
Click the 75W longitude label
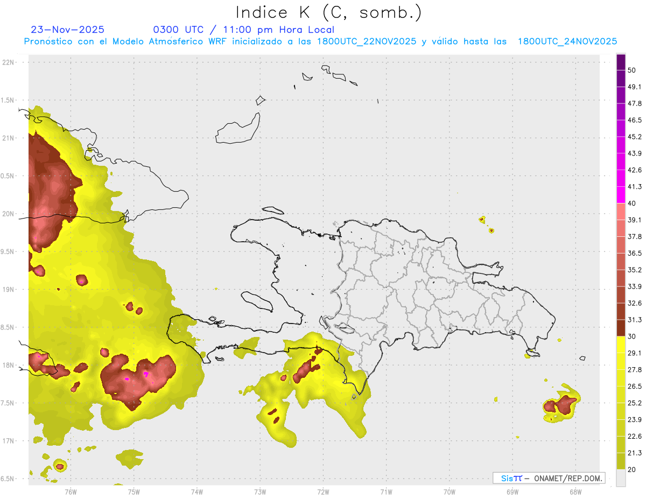point(134,491)
